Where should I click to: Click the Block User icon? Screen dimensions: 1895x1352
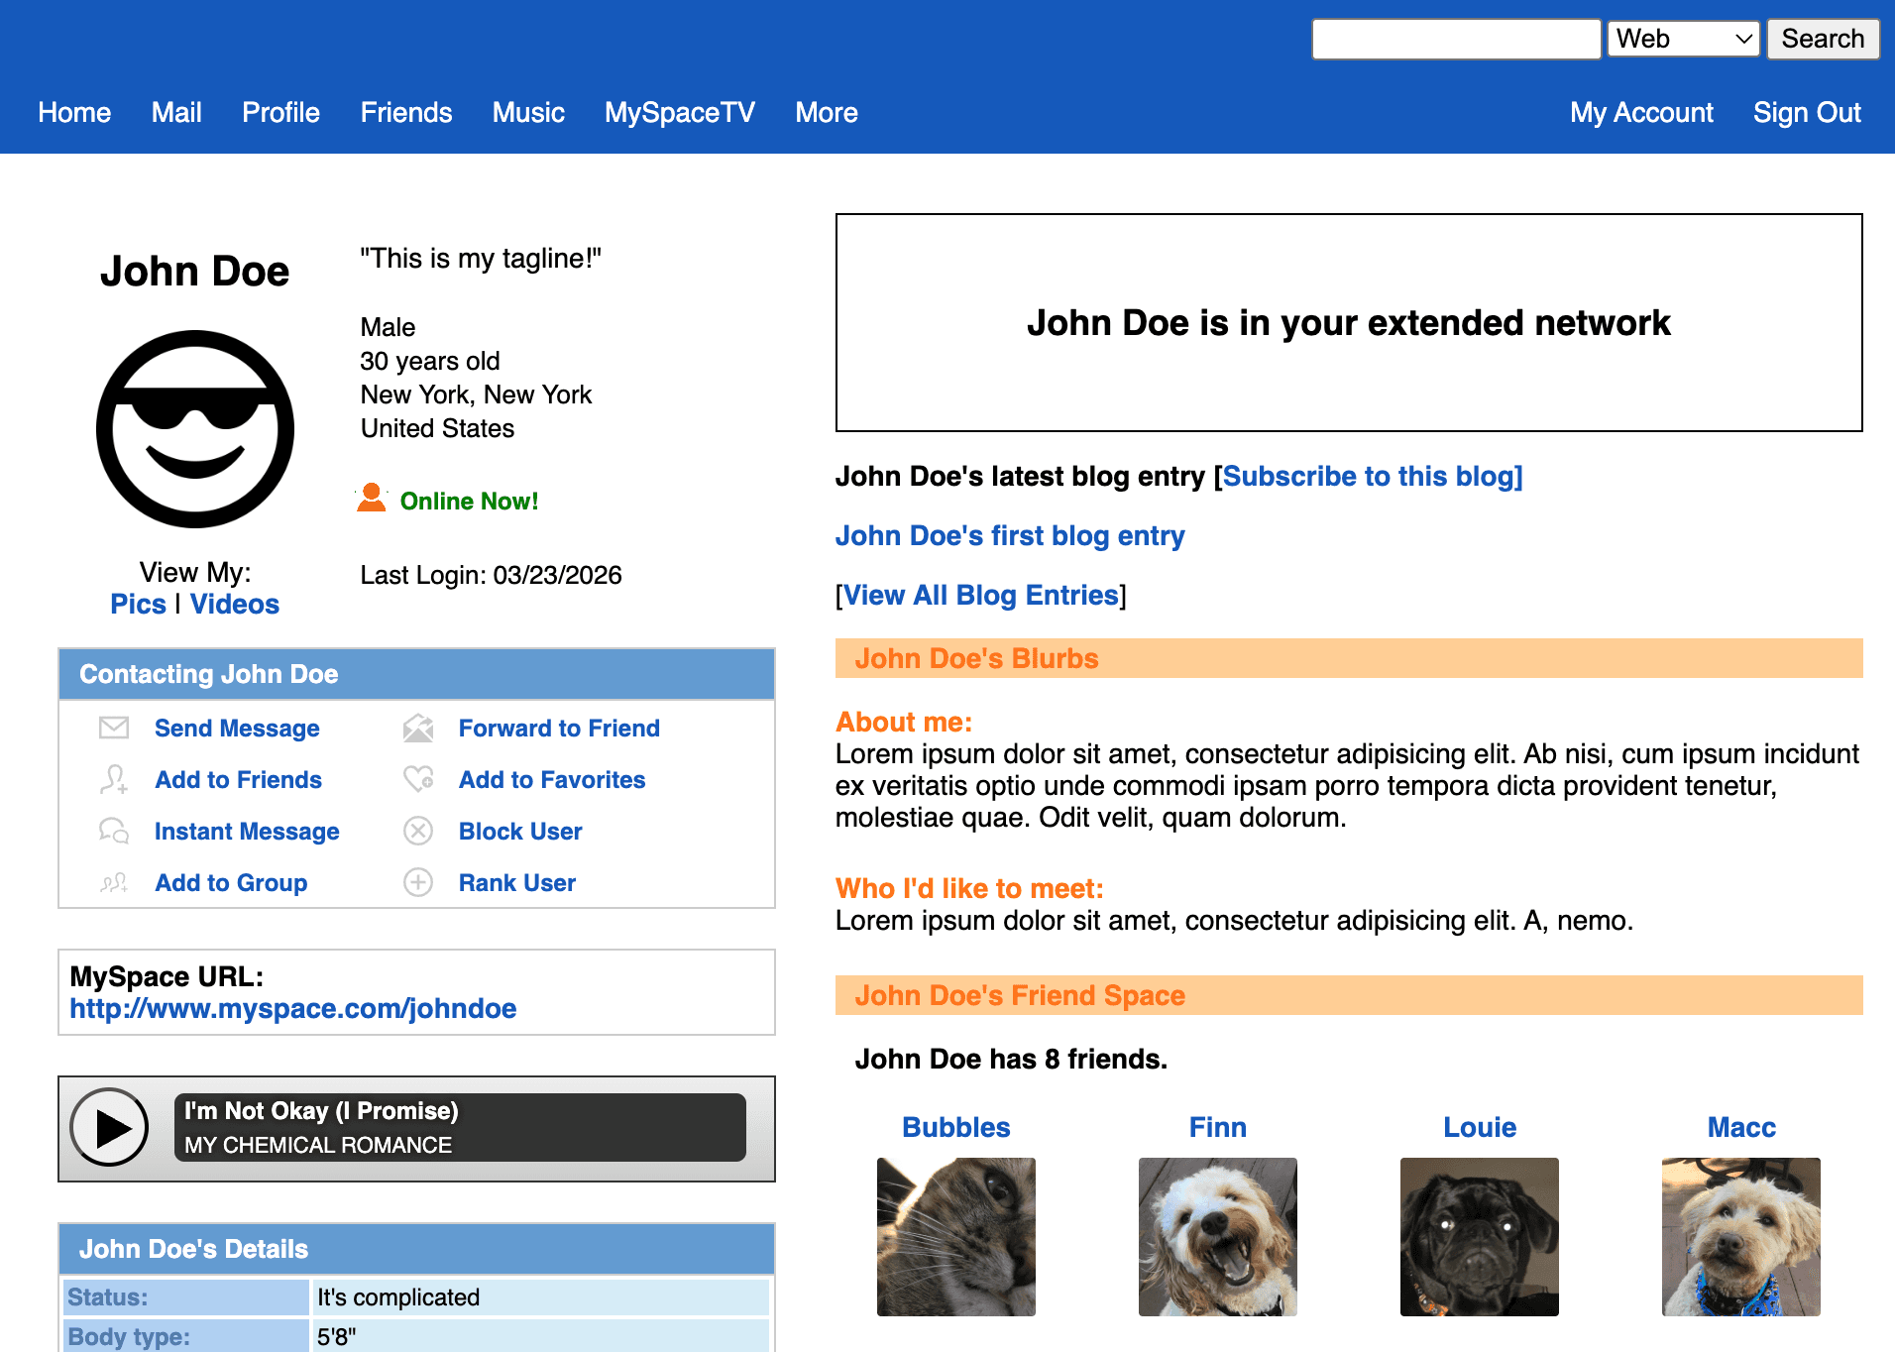418,831
